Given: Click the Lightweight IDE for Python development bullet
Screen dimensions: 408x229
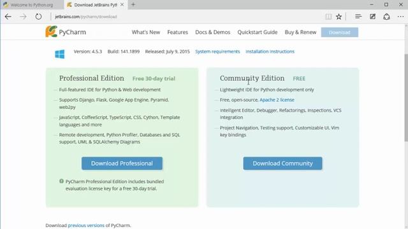Looking at the screenshot, I should click(x=266, y=90).
